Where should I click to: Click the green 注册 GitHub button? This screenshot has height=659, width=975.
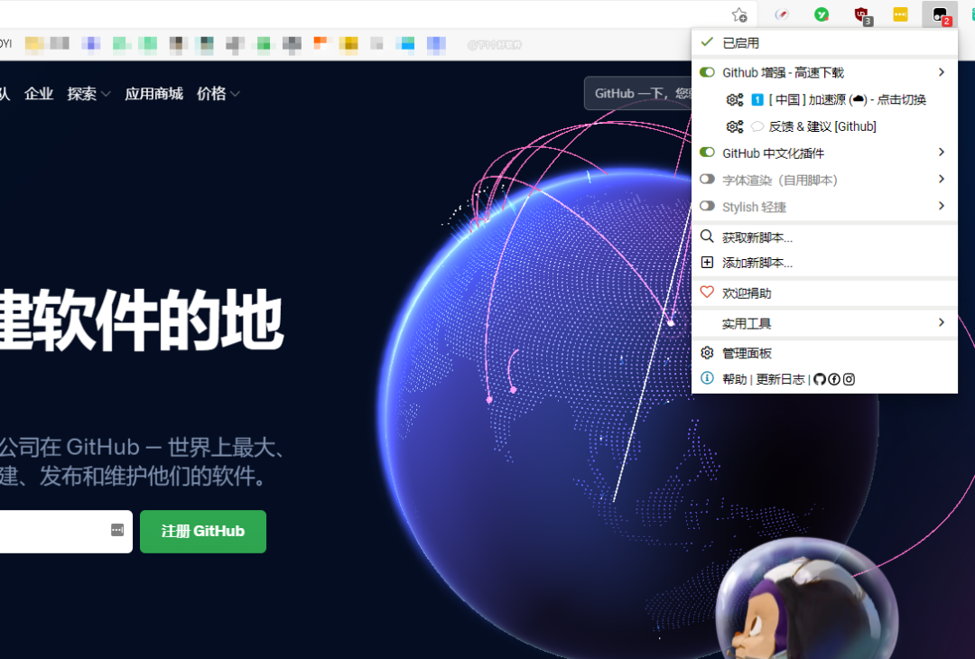[203, 532]
